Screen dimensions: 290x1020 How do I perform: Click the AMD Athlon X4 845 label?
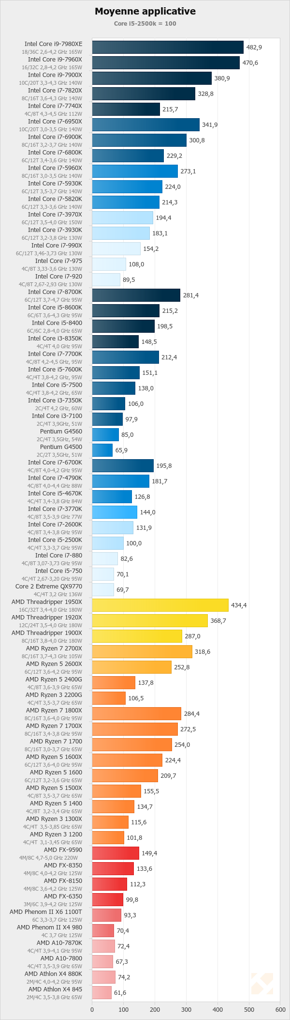point(55,989)
